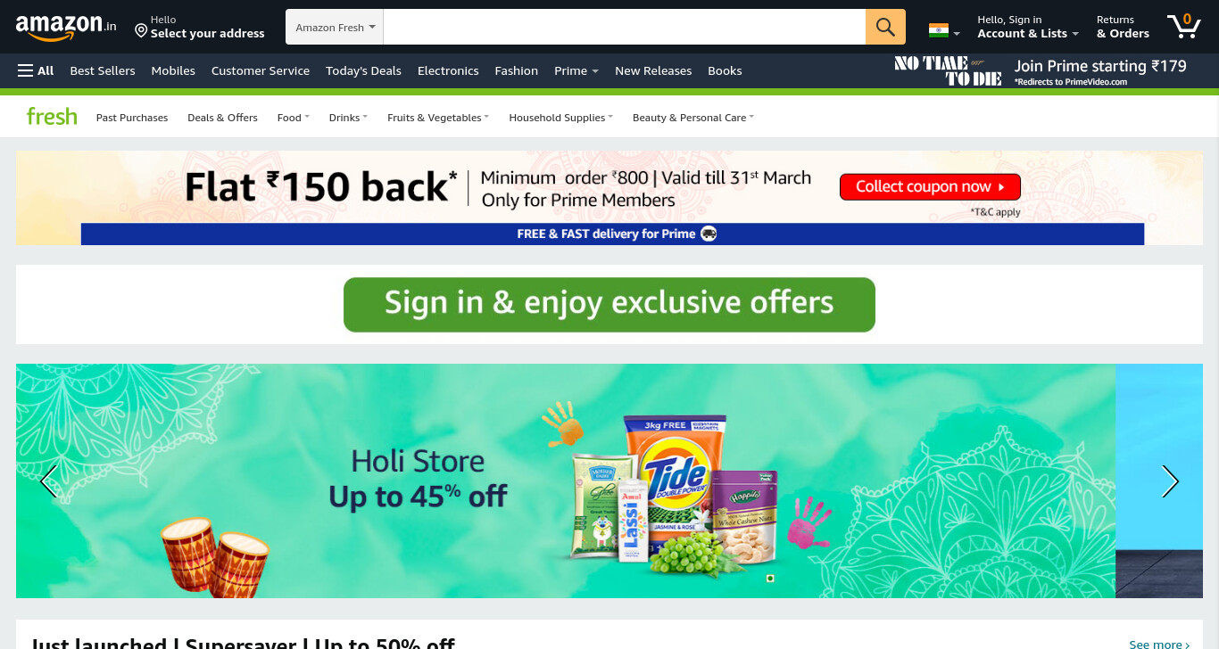The image size is (1219, 649).
Task: Click the green fresh logo
Action: point(52,116)
